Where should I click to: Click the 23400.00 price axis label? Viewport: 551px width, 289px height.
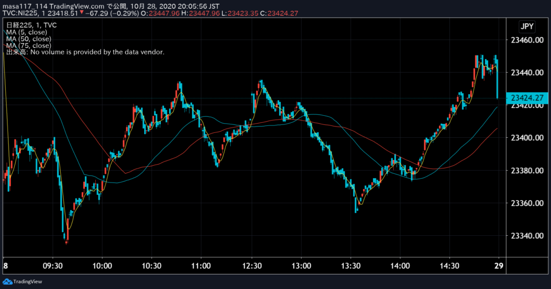[x=527, y=138]
